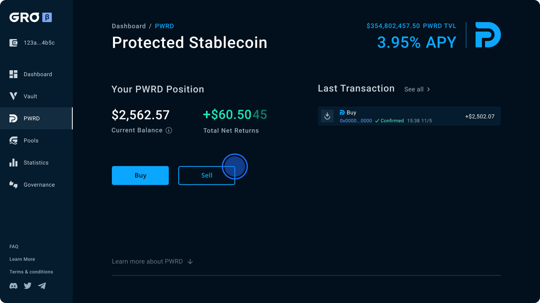This screenshot has width=540, height=303.
Task: Click the Discord icon in sidebar footer
Action: click(13, 286)
